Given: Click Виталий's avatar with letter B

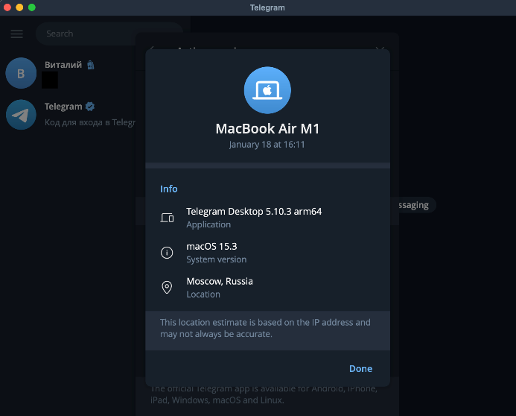Looking at the screenshot, I should (21, 73).
